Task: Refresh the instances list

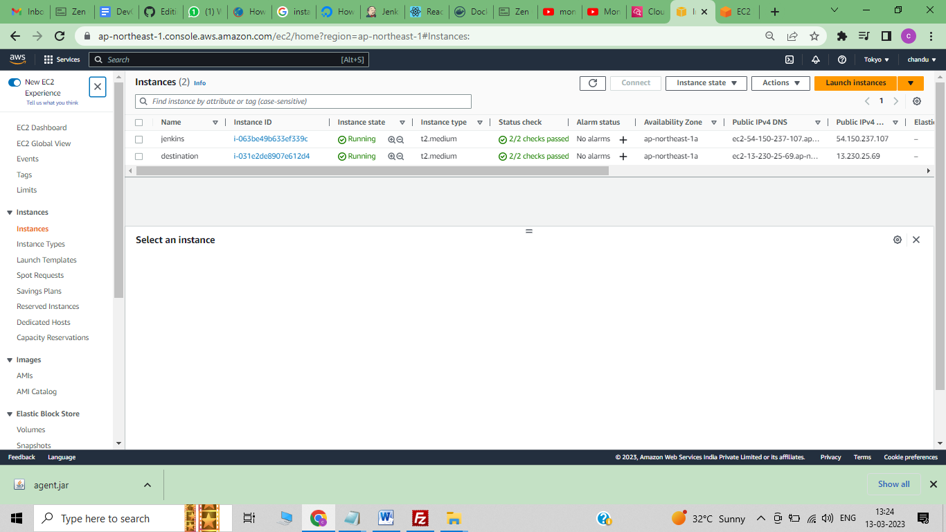Action: click(593, 82)
